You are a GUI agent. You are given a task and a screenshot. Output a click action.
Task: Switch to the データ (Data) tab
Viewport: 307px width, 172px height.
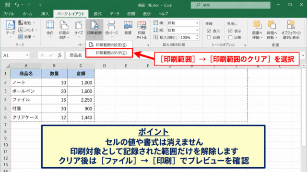(115, 14)
